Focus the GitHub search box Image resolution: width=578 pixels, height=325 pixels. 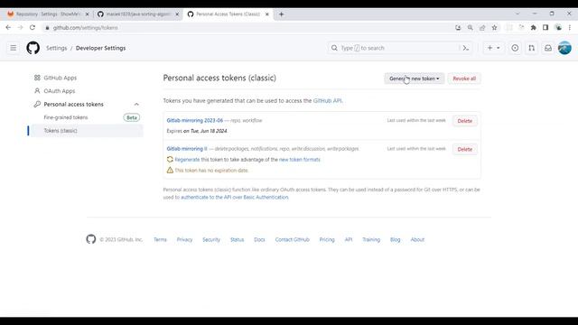tap(400, 48)
